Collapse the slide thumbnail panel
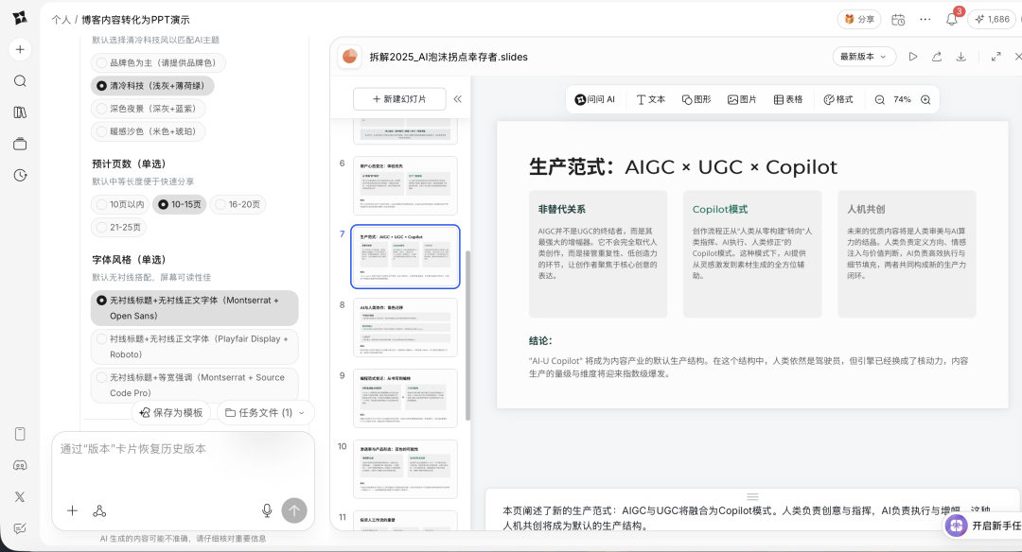The image size is (1022, 552). tap(458, 99)
